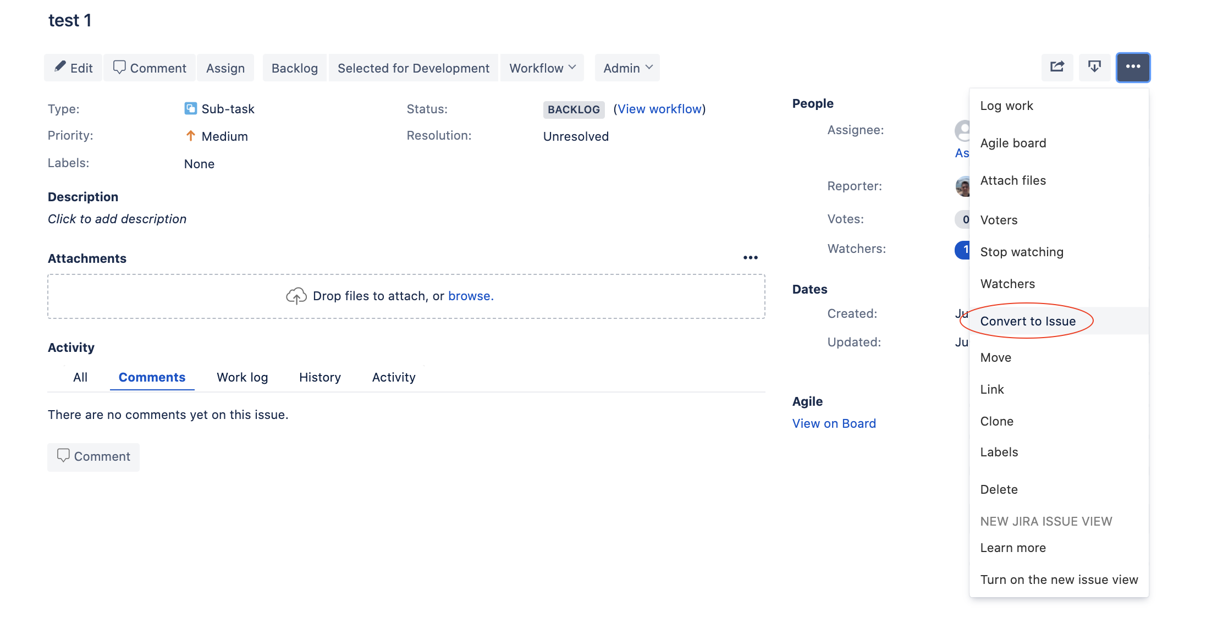Select Stop watching this issue

(x=1022, y=251)
